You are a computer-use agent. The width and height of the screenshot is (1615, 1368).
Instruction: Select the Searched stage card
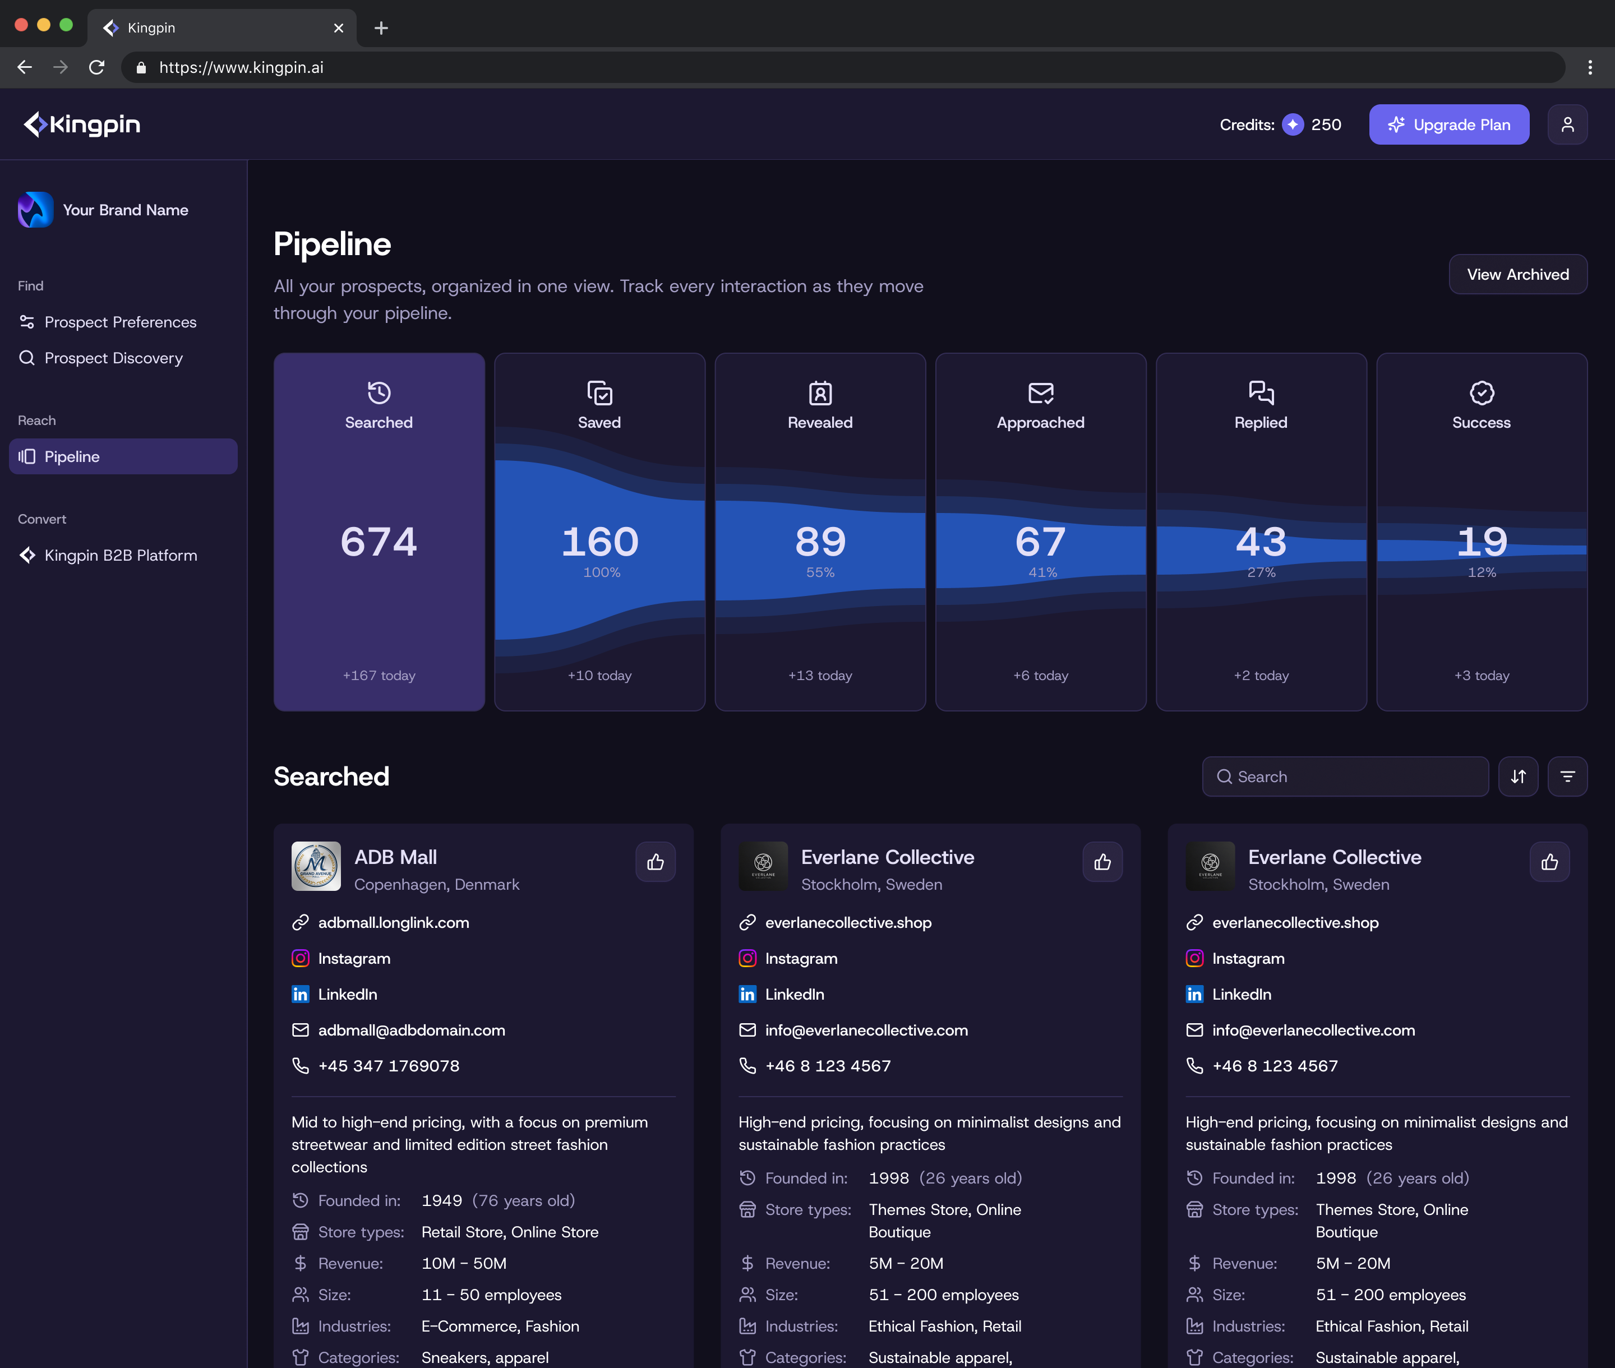coord(379,532)
